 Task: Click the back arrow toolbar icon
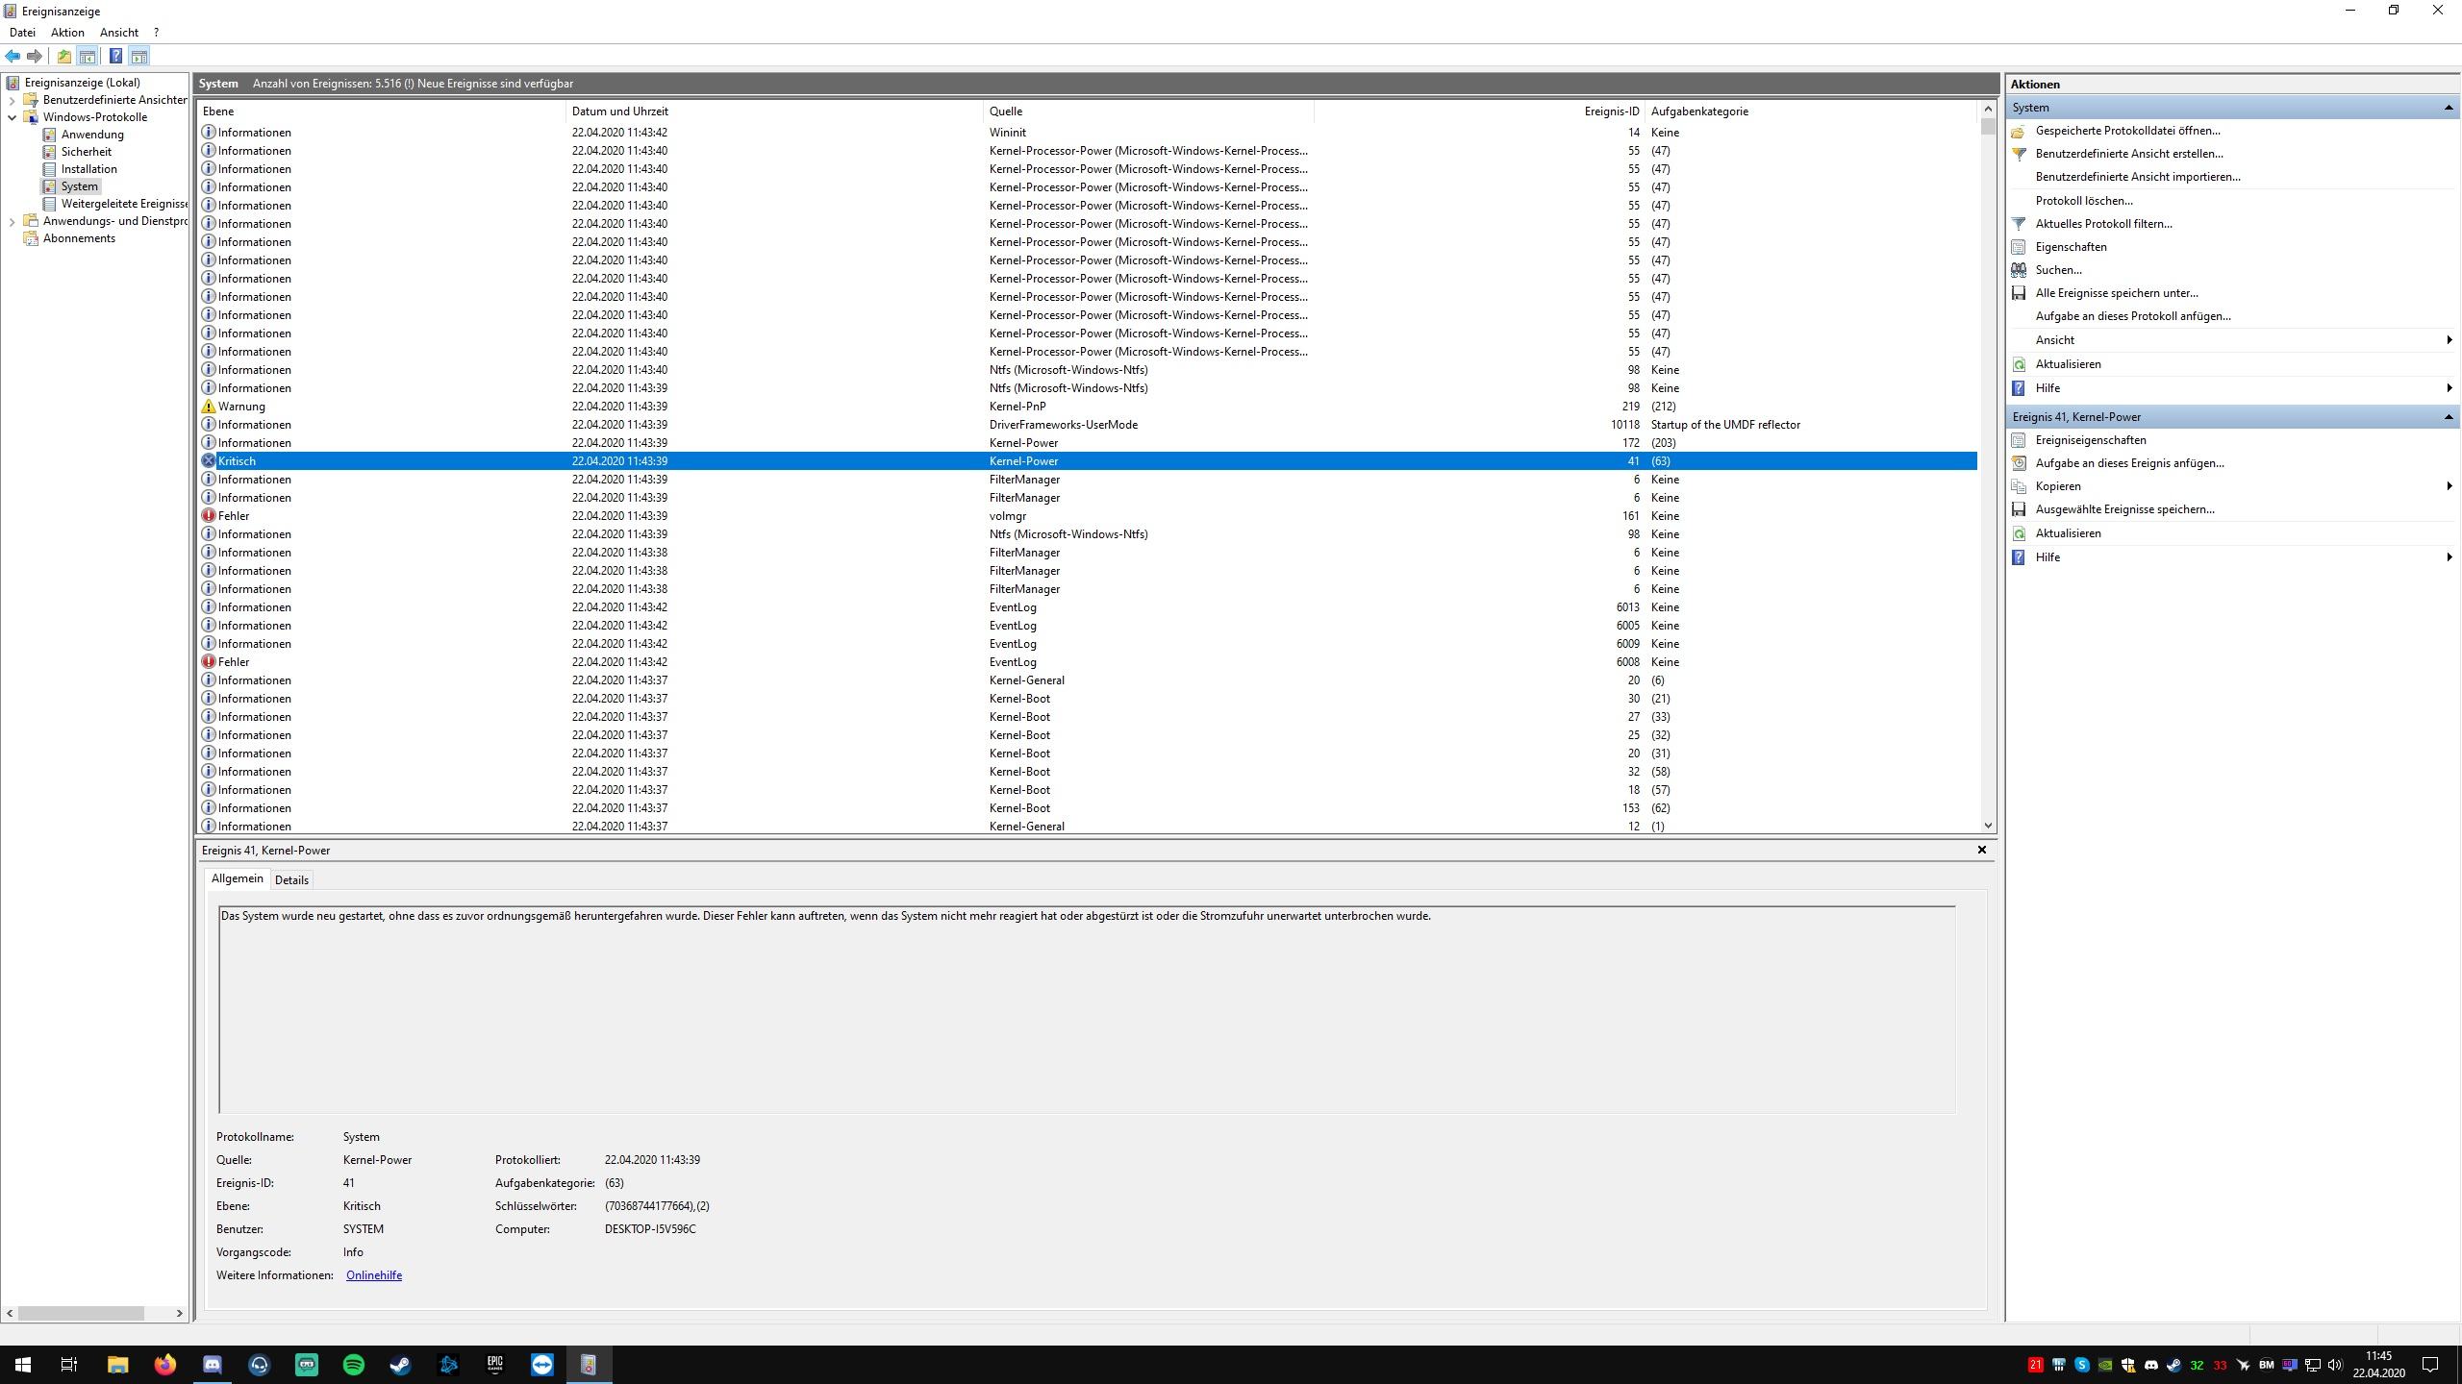click(x=13, y=56)
